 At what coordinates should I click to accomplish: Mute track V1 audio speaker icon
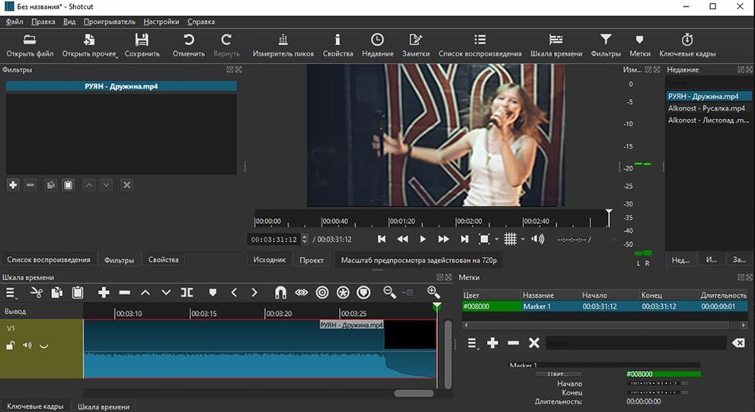27,346
